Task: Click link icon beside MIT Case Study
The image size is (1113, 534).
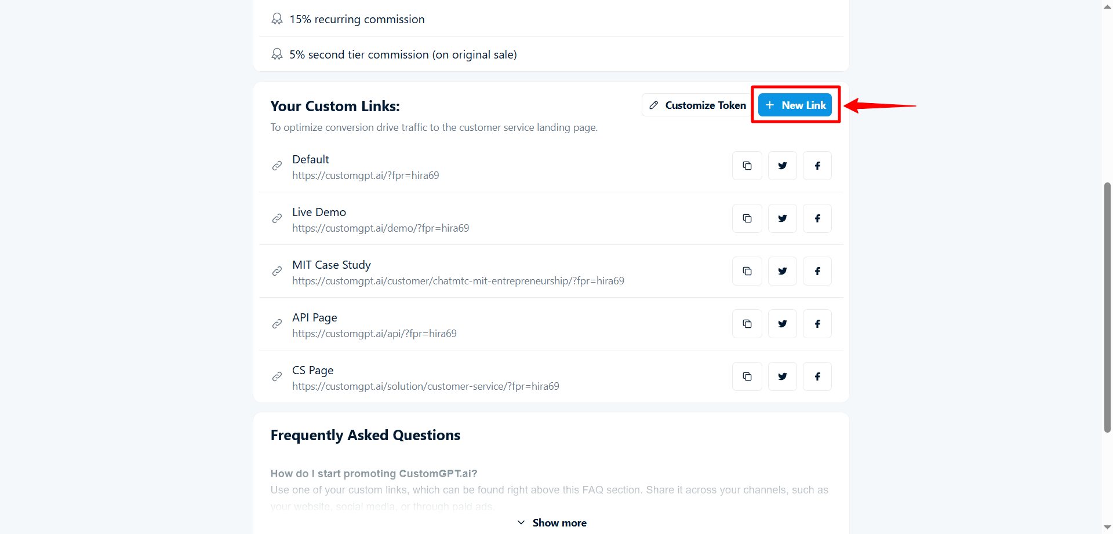Action: click(277, 271)
